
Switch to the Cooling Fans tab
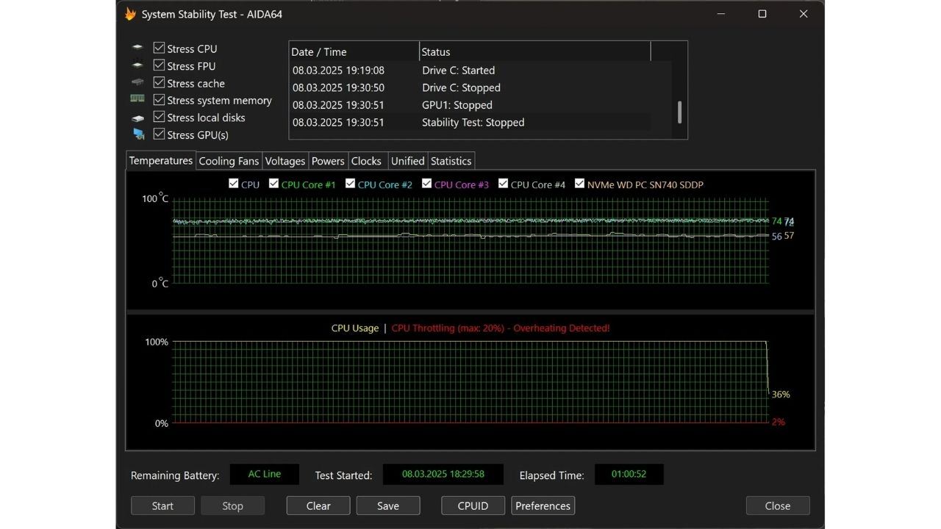point(229,161)
